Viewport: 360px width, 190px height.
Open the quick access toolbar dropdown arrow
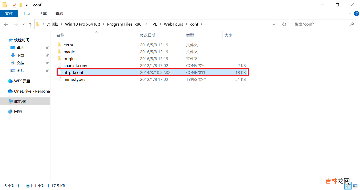click(x=27, y=5)
